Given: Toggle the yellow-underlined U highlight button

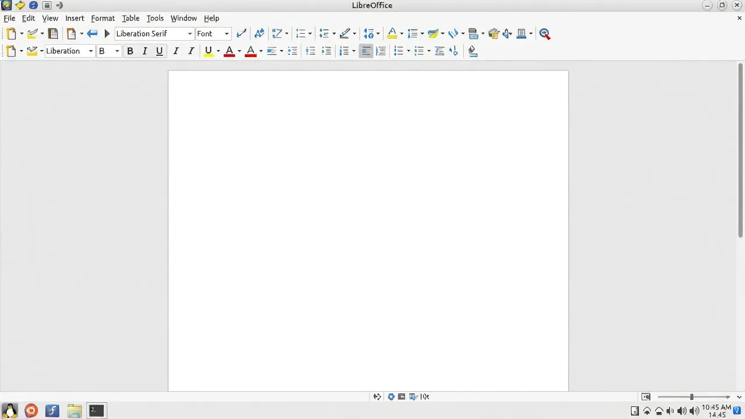Looking at the screenshot, I should [208, 51].
